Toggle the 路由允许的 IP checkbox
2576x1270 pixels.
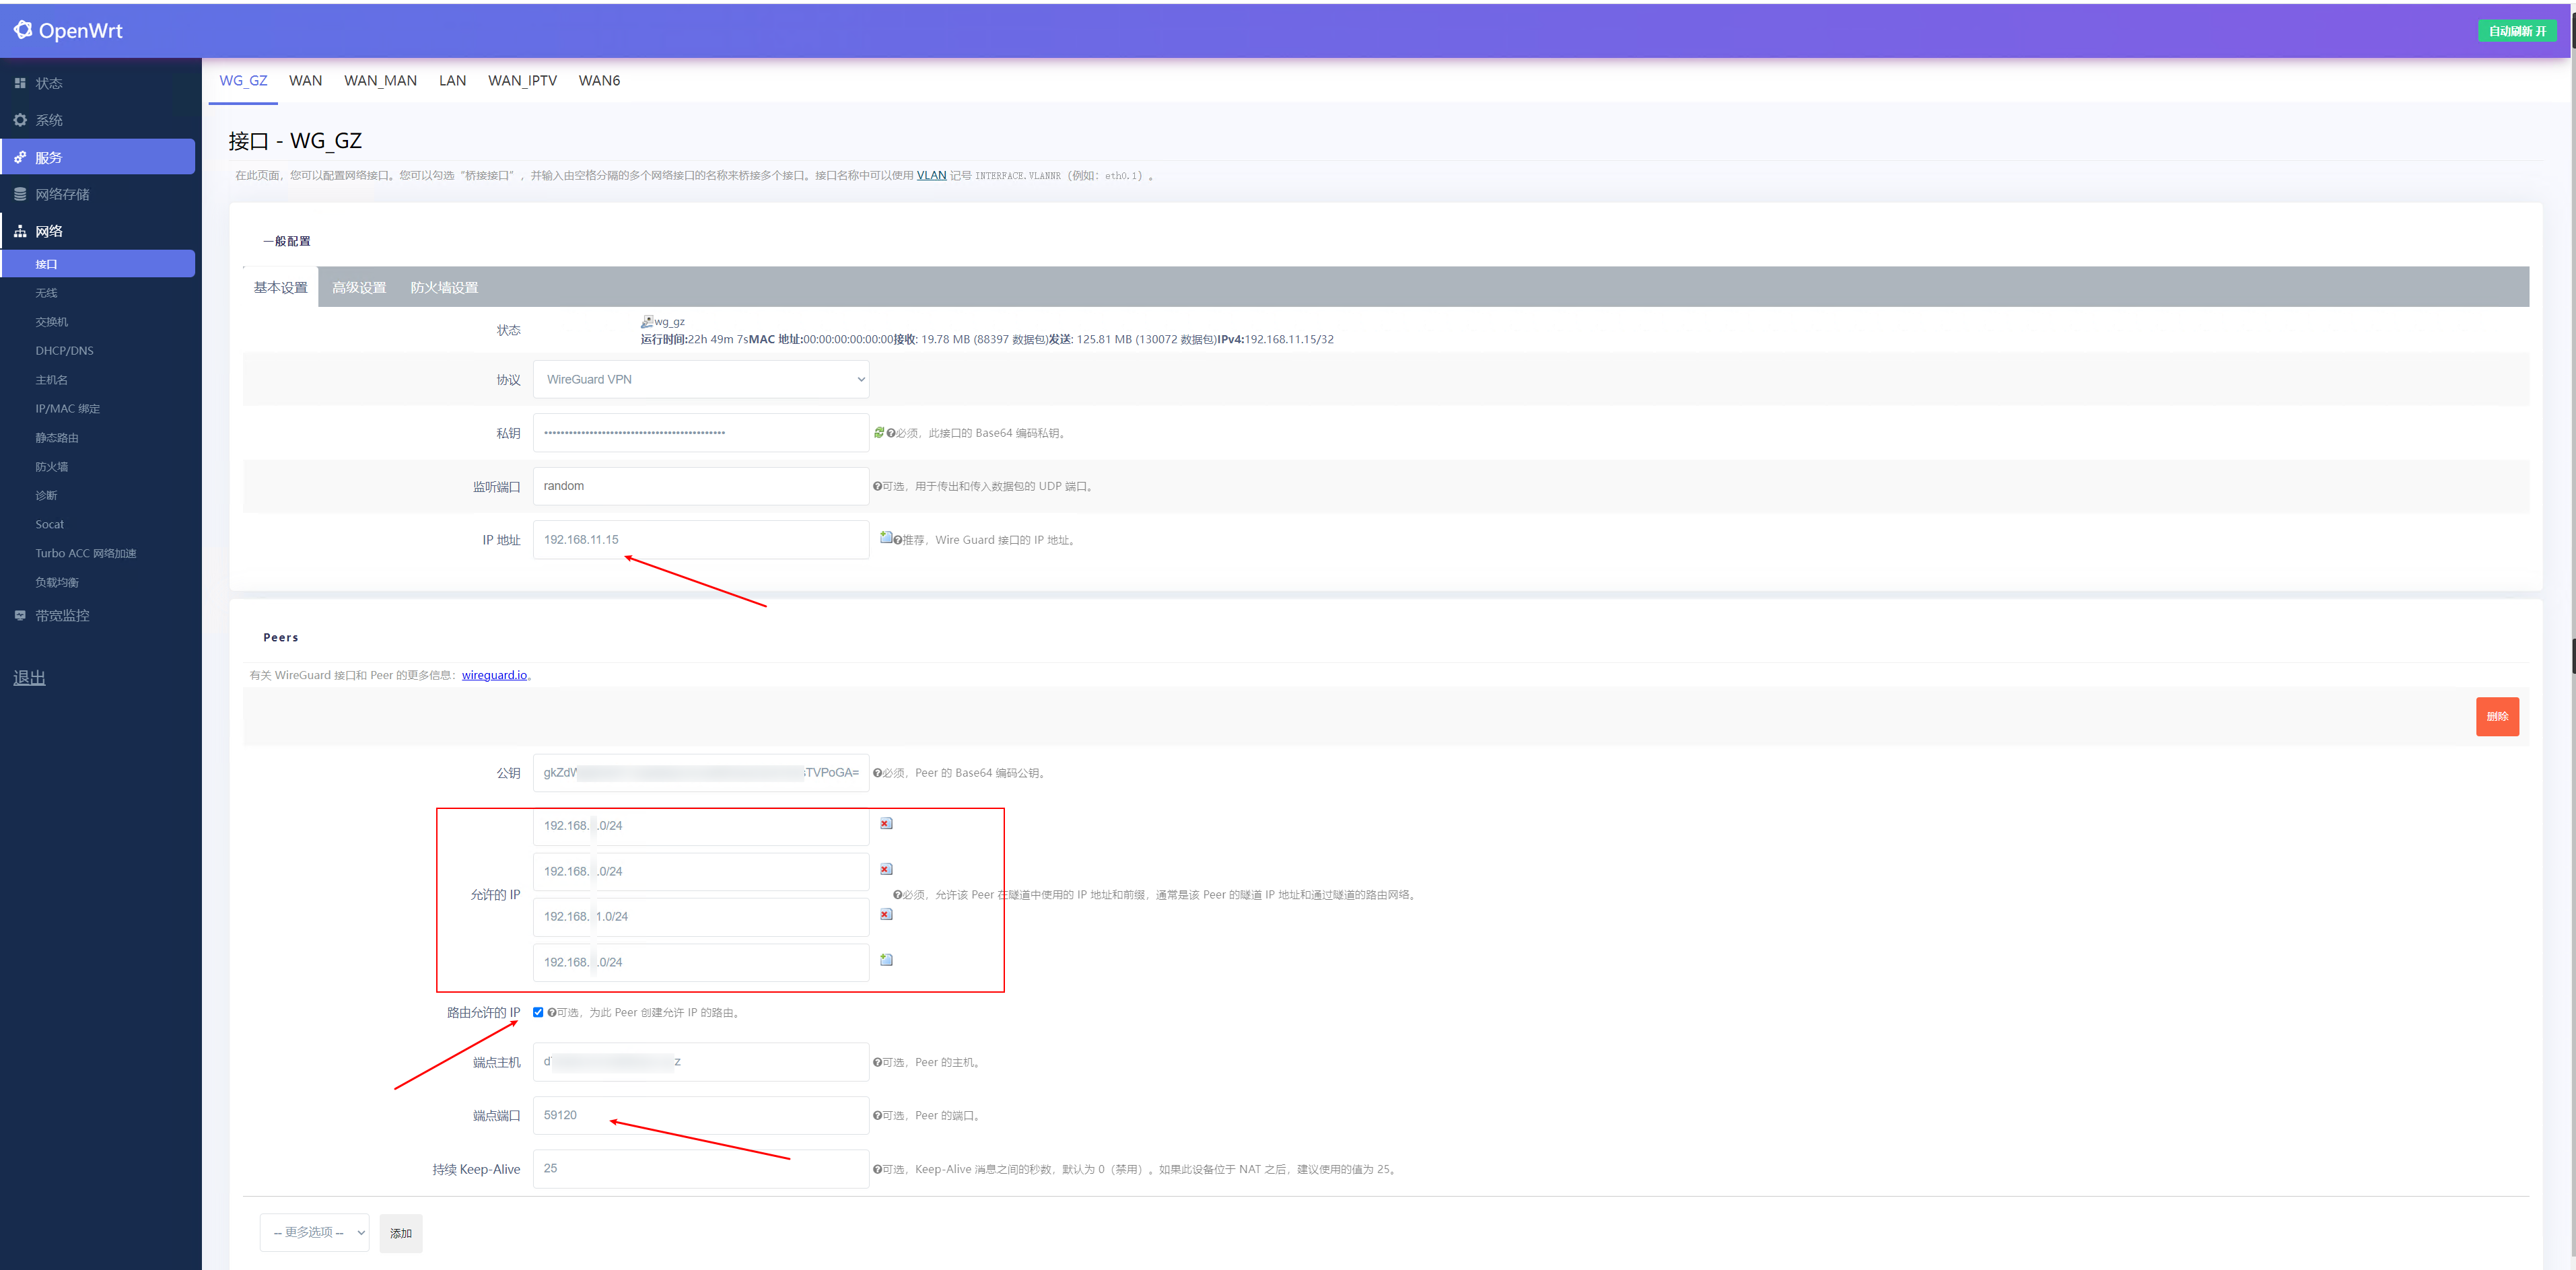click(x=538, y=1012)
